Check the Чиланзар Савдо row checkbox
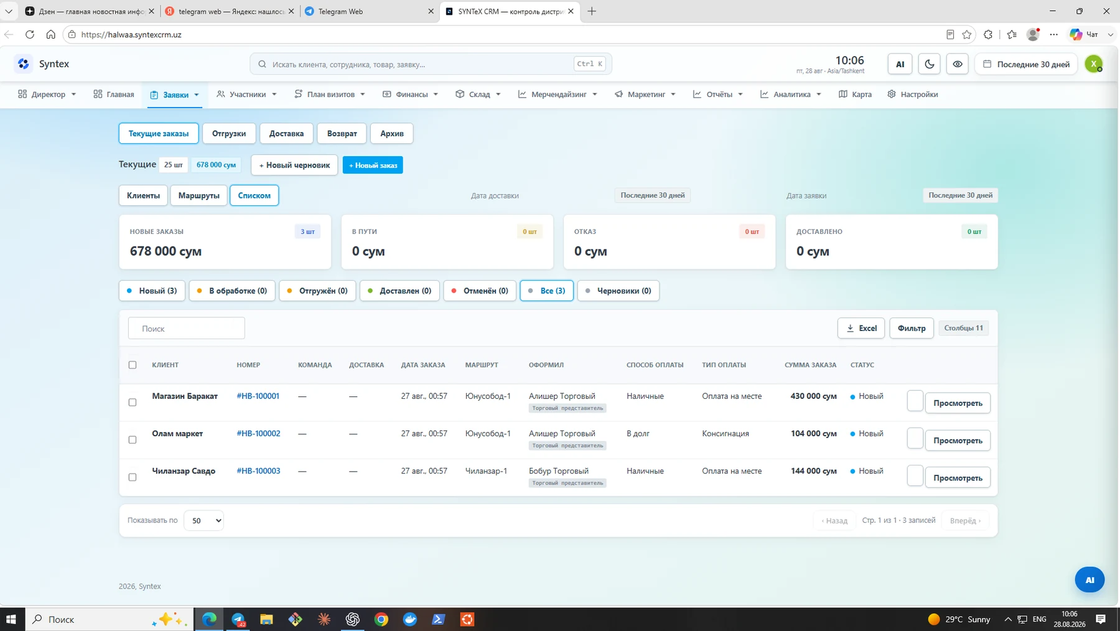 click(x=133, y=477)
